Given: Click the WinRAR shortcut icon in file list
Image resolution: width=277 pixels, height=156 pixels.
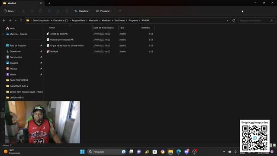Looking at the screenshot, I should pyautogui.click(x=48, y=52).
